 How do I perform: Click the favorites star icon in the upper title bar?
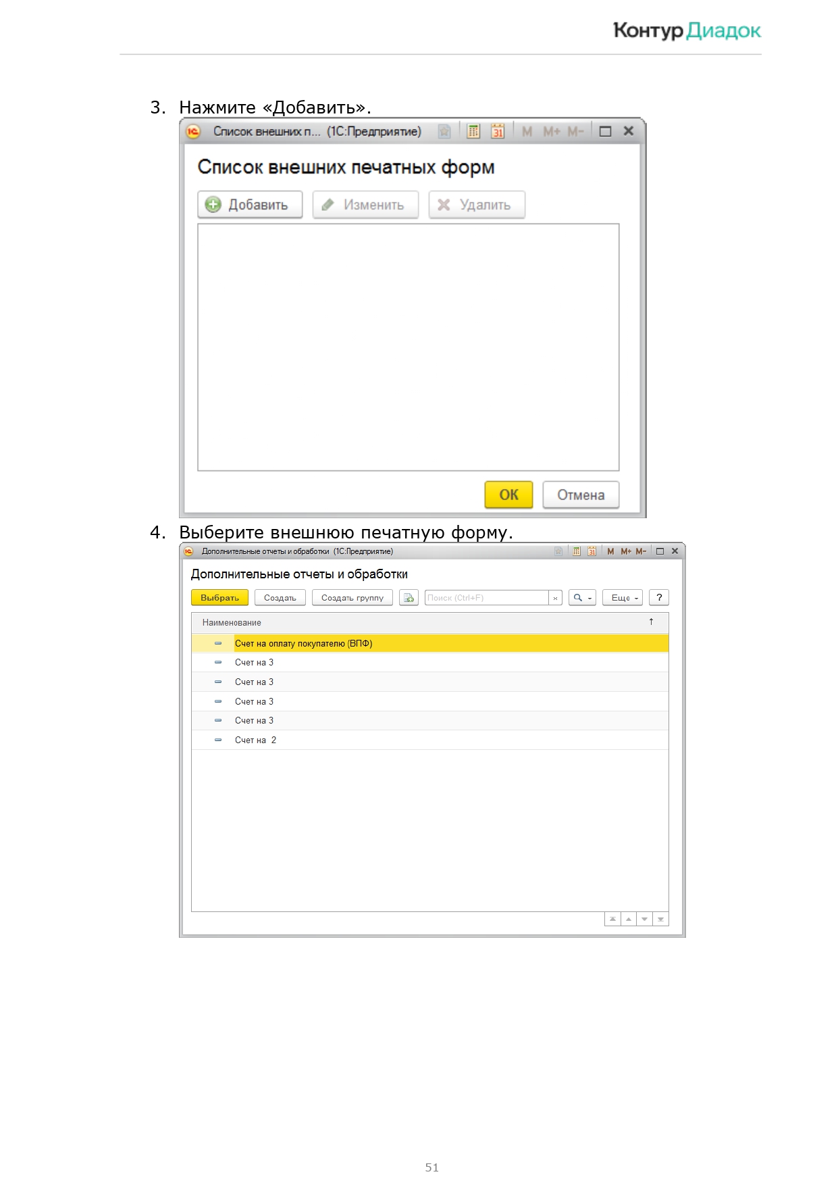[x=444, y=132]
